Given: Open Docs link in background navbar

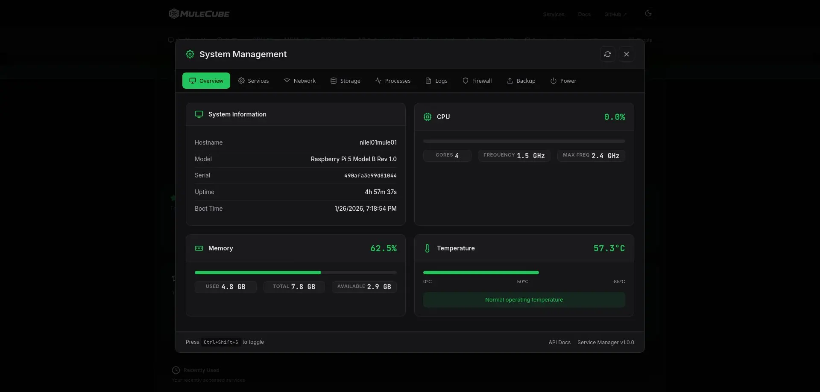Looking at the screenshot, I should pyautogui.click(x=584, y=15).
